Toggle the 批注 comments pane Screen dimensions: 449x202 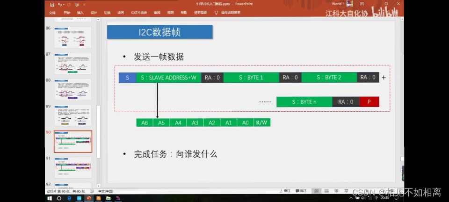coord(301,191)
